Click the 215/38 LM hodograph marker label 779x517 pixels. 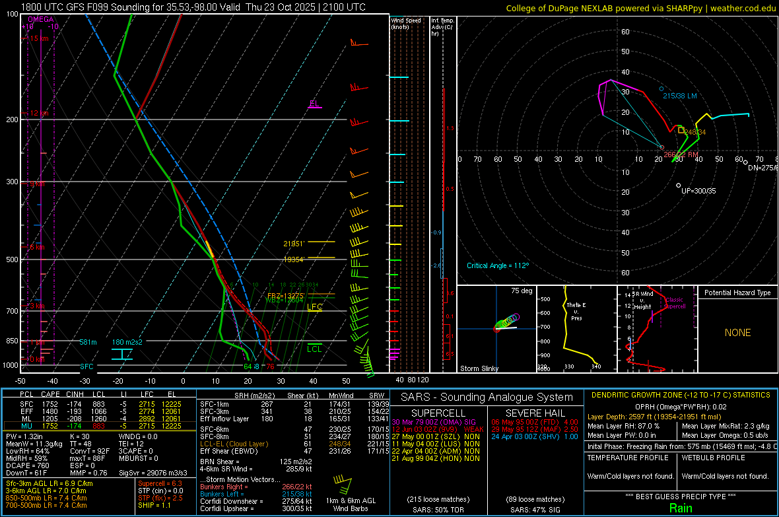click(679, 96)
